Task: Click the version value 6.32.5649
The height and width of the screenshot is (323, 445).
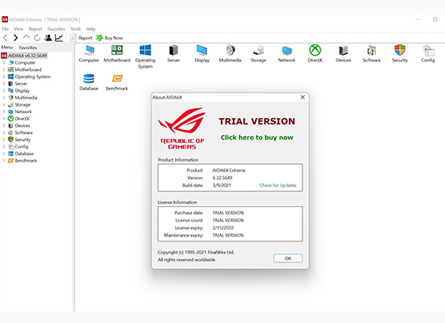Action: [x=222, y=178]
